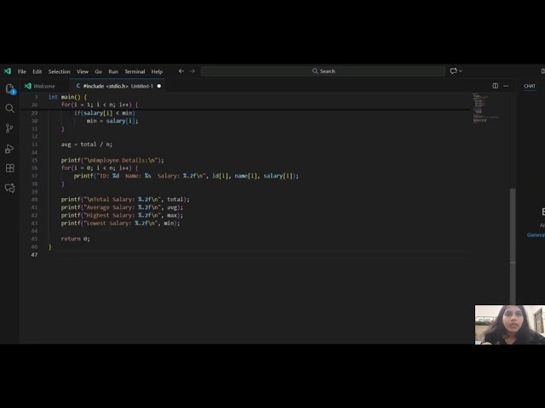Split the editor to the right

(x=496, y=86)
